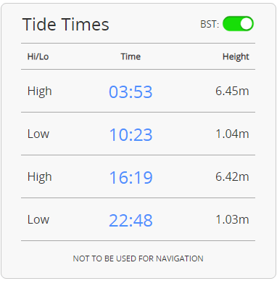Select the 1.04m height value

tap(232, 134)
